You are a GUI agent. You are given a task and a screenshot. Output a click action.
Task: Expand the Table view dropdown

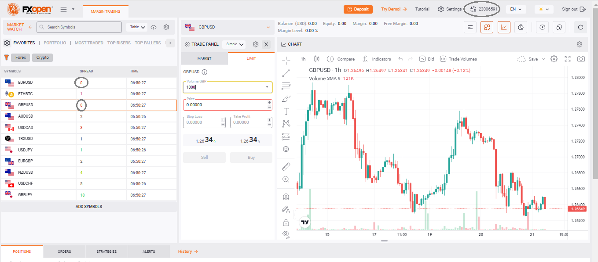coord(137,27)
